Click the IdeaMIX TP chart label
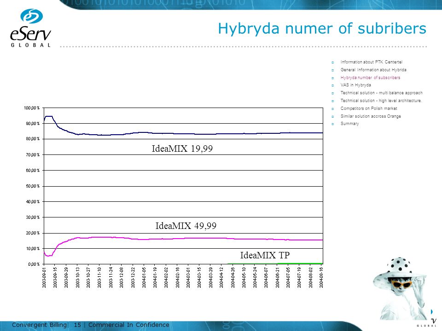This screenshot has height=331, width=442. [x=265, y=255]
